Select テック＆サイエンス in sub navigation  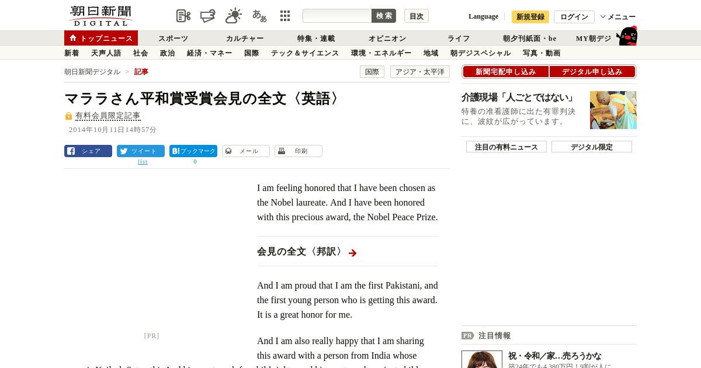[305, 53]
